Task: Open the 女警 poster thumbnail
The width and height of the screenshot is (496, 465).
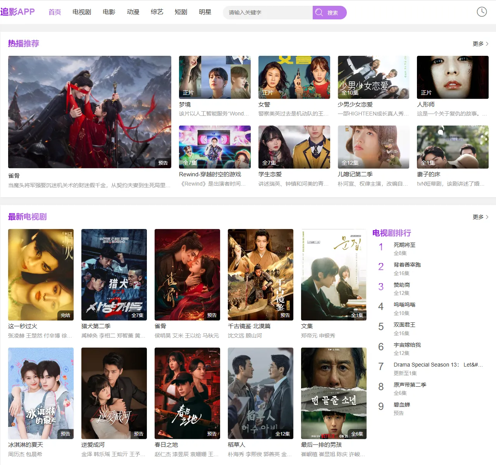Action: click(x=294, y=77)
